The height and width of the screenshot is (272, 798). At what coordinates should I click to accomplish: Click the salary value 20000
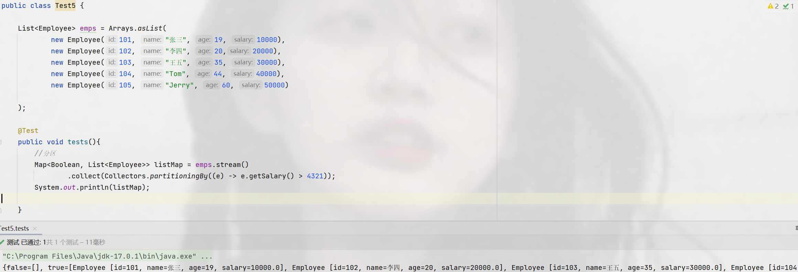pos(263,51)
